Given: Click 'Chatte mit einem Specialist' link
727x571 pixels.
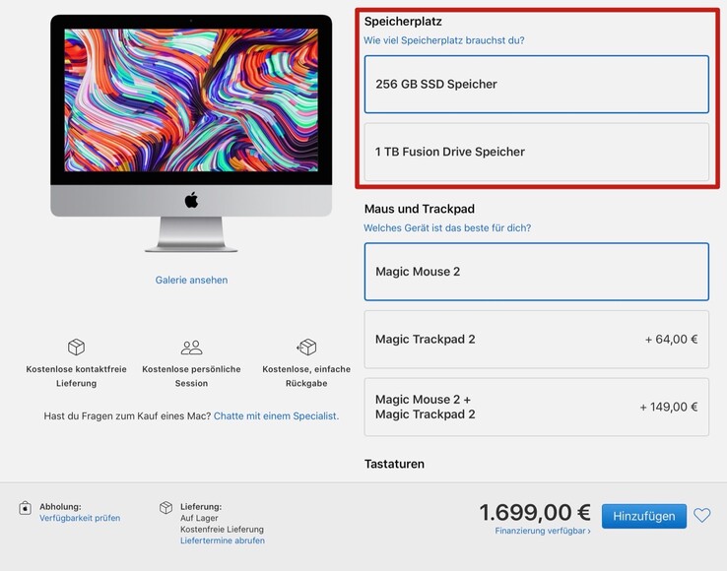Looking at the screenshot, I should pyautogui.click(x=277, y=415).
